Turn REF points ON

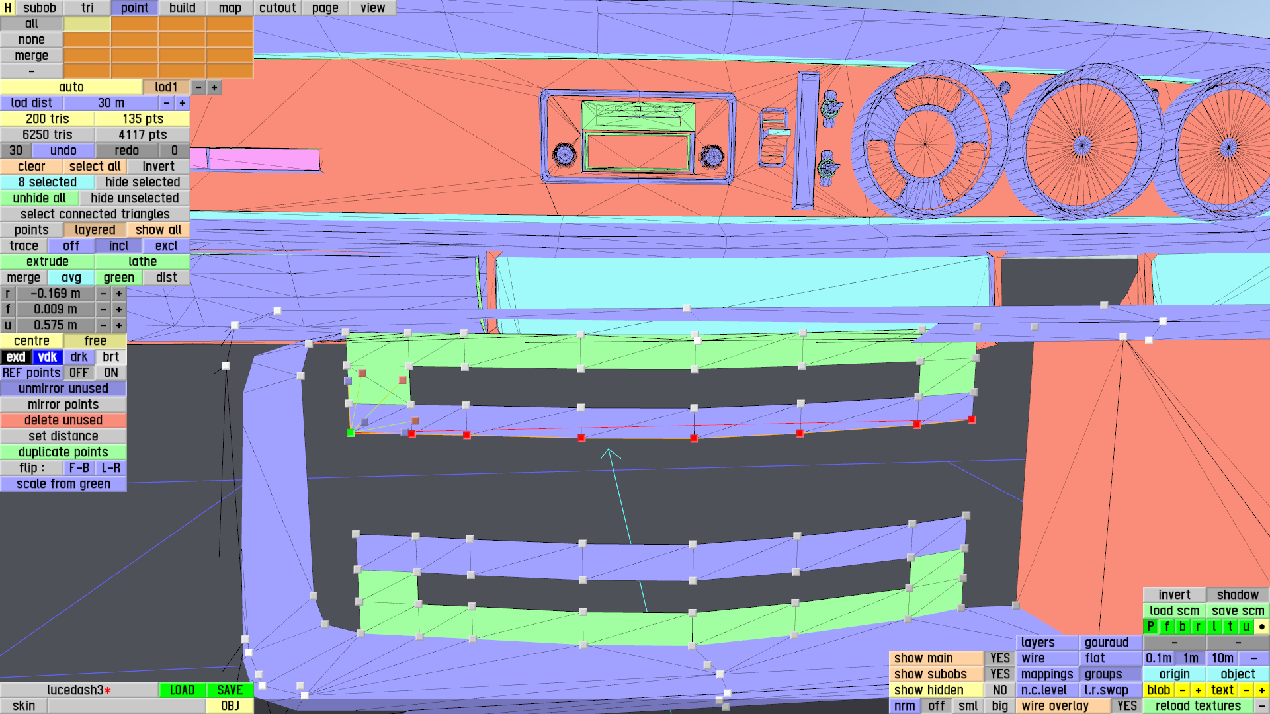[110, 373]
